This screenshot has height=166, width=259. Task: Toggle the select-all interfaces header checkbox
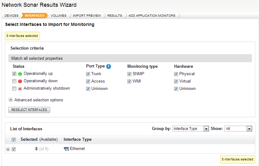point(14,140)
